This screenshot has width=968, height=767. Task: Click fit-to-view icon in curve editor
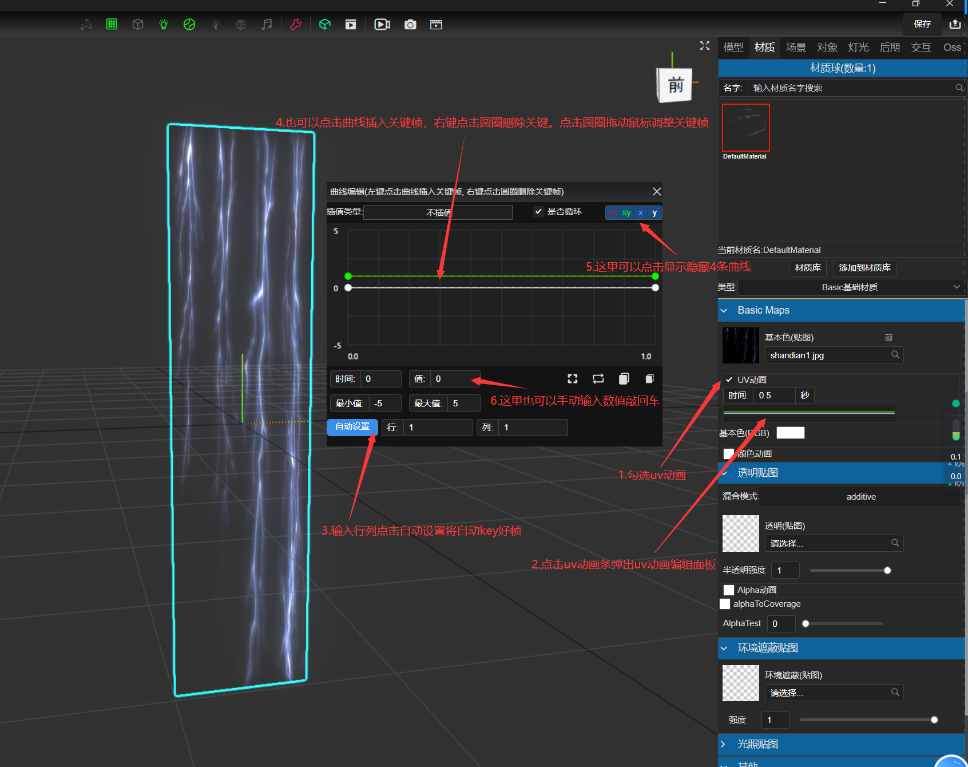pyautogui.click(x=572, y=378)
